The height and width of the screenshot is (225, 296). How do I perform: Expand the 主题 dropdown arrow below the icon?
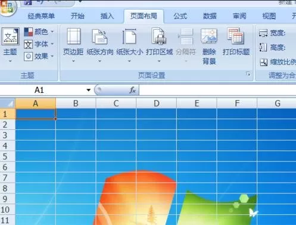[x=10, y=61]
